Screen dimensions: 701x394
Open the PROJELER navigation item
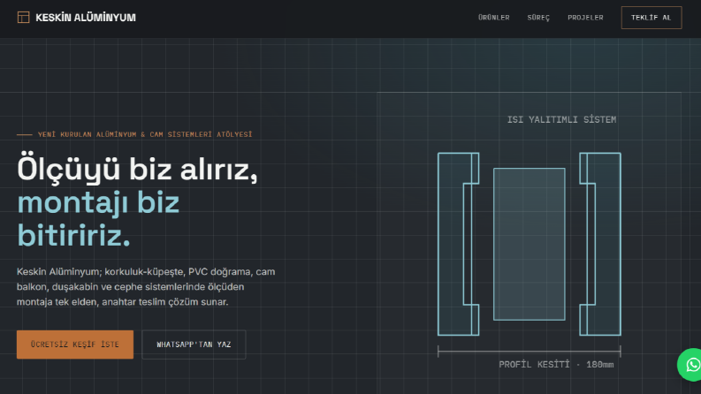point(585,18)
